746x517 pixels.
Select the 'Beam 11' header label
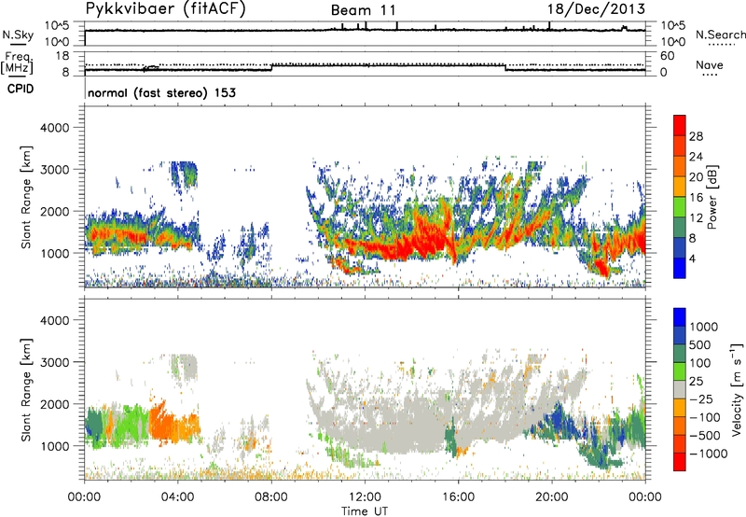pyautogui.click(x=363, y=10)
